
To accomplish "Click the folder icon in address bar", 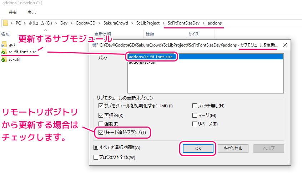I will [6, 23].
